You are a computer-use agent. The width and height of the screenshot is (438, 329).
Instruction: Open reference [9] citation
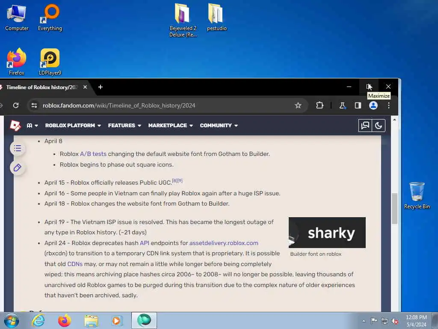click(180, 181)
